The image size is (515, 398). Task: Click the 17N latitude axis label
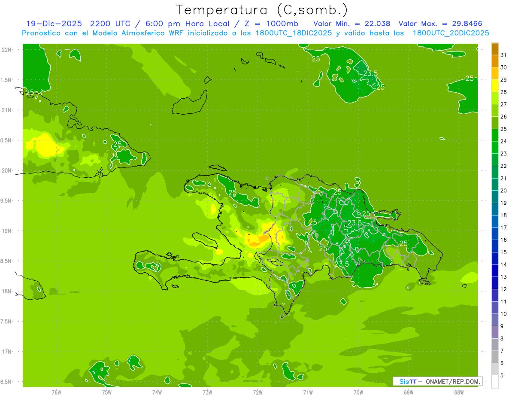tap(6, 352)
